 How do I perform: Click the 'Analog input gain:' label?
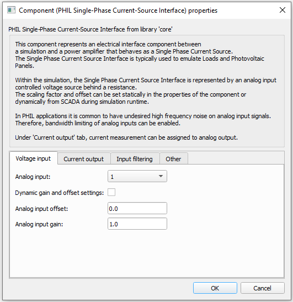click(39, 224)
